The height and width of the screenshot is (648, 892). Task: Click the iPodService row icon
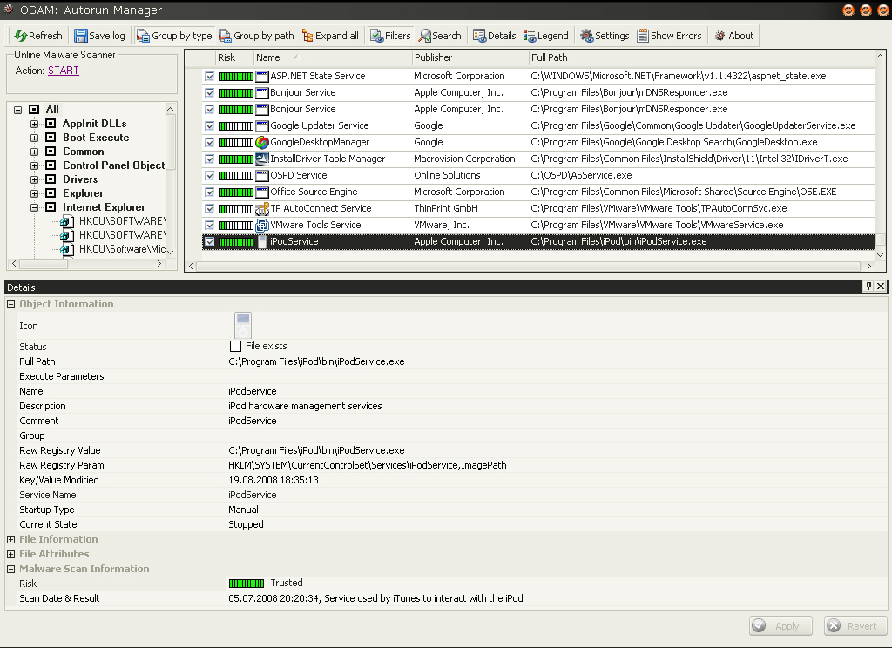tap(261, 242)
